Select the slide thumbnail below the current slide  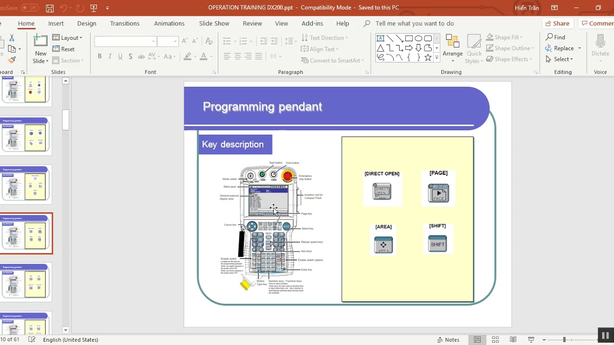click(26, 282)
